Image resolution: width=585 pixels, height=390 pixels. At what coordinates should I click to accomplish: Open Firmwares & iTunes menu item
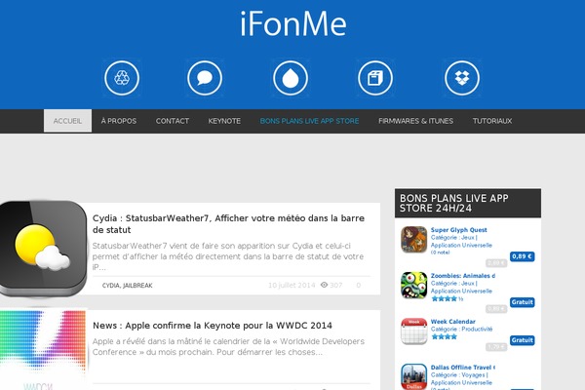[x=415, y=121]
